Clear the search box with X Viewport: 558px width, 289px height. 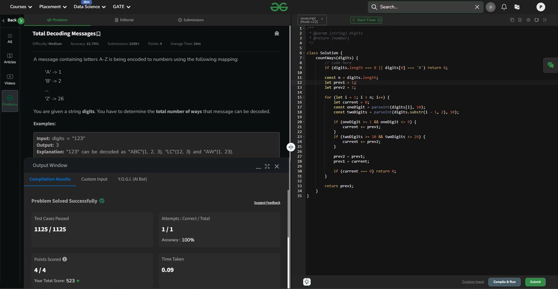coord(477,7)
